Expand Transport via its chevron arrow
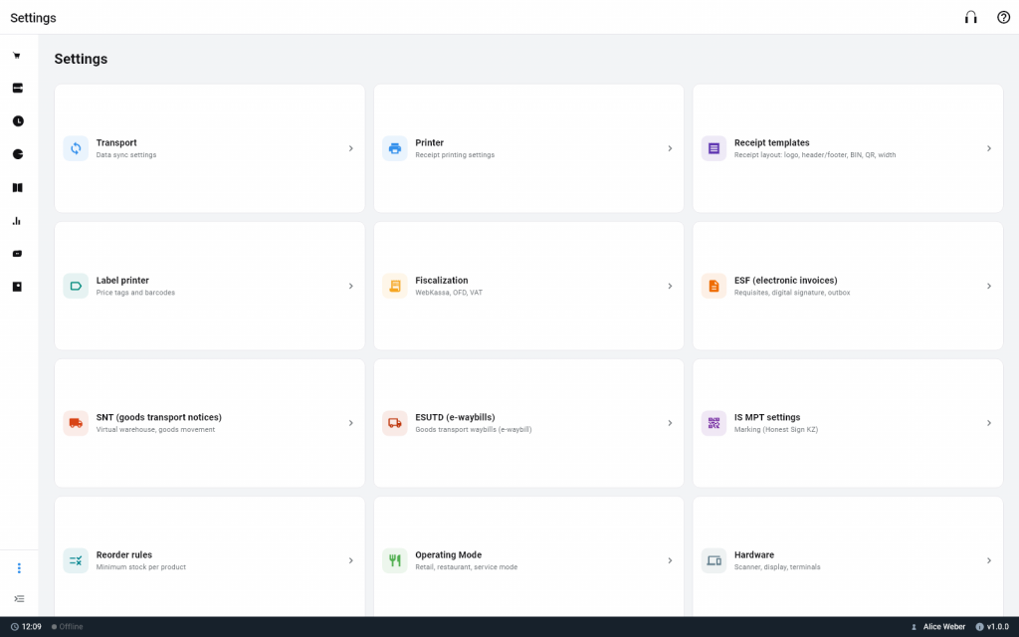The width and height of the screenshot is (1019, 637). pyautogui.click(x=351, y=148)
